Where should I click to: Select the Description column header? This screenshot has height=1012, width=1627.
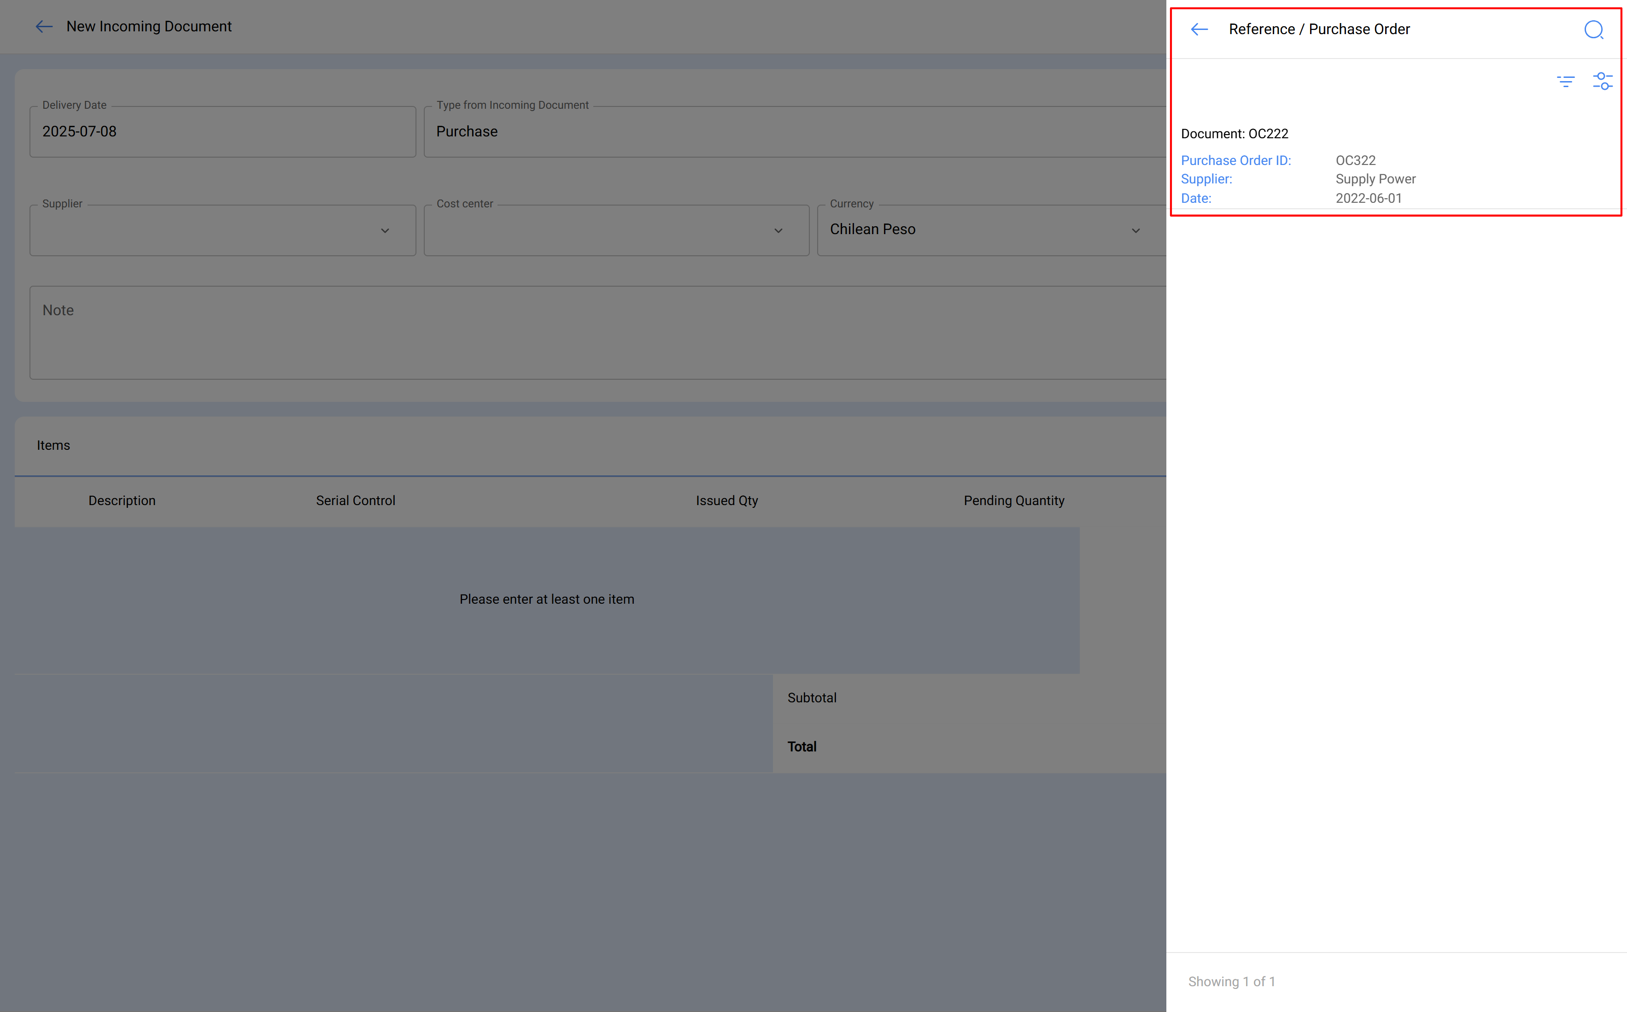(x=122, y=500)
